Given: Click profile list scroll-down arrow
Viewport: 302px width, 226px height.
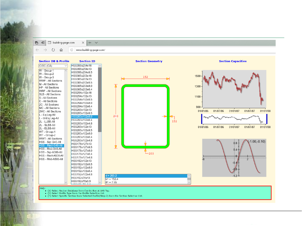Looking at the screenshot, I should (66, 182).
